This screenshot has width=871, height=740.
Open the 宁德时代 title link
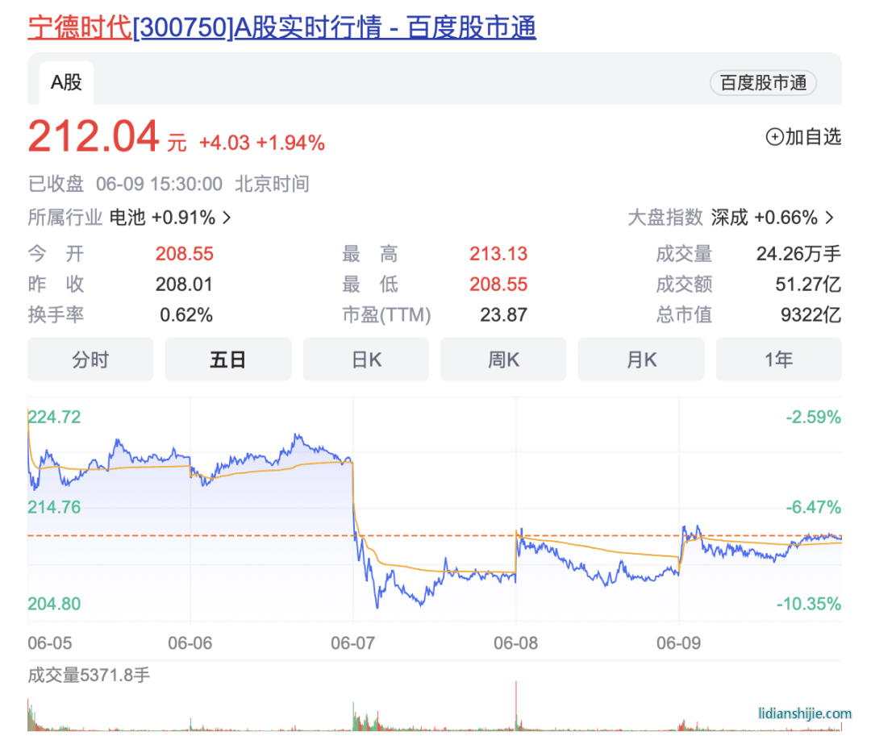pyautogui.click(x=79, y=28)
